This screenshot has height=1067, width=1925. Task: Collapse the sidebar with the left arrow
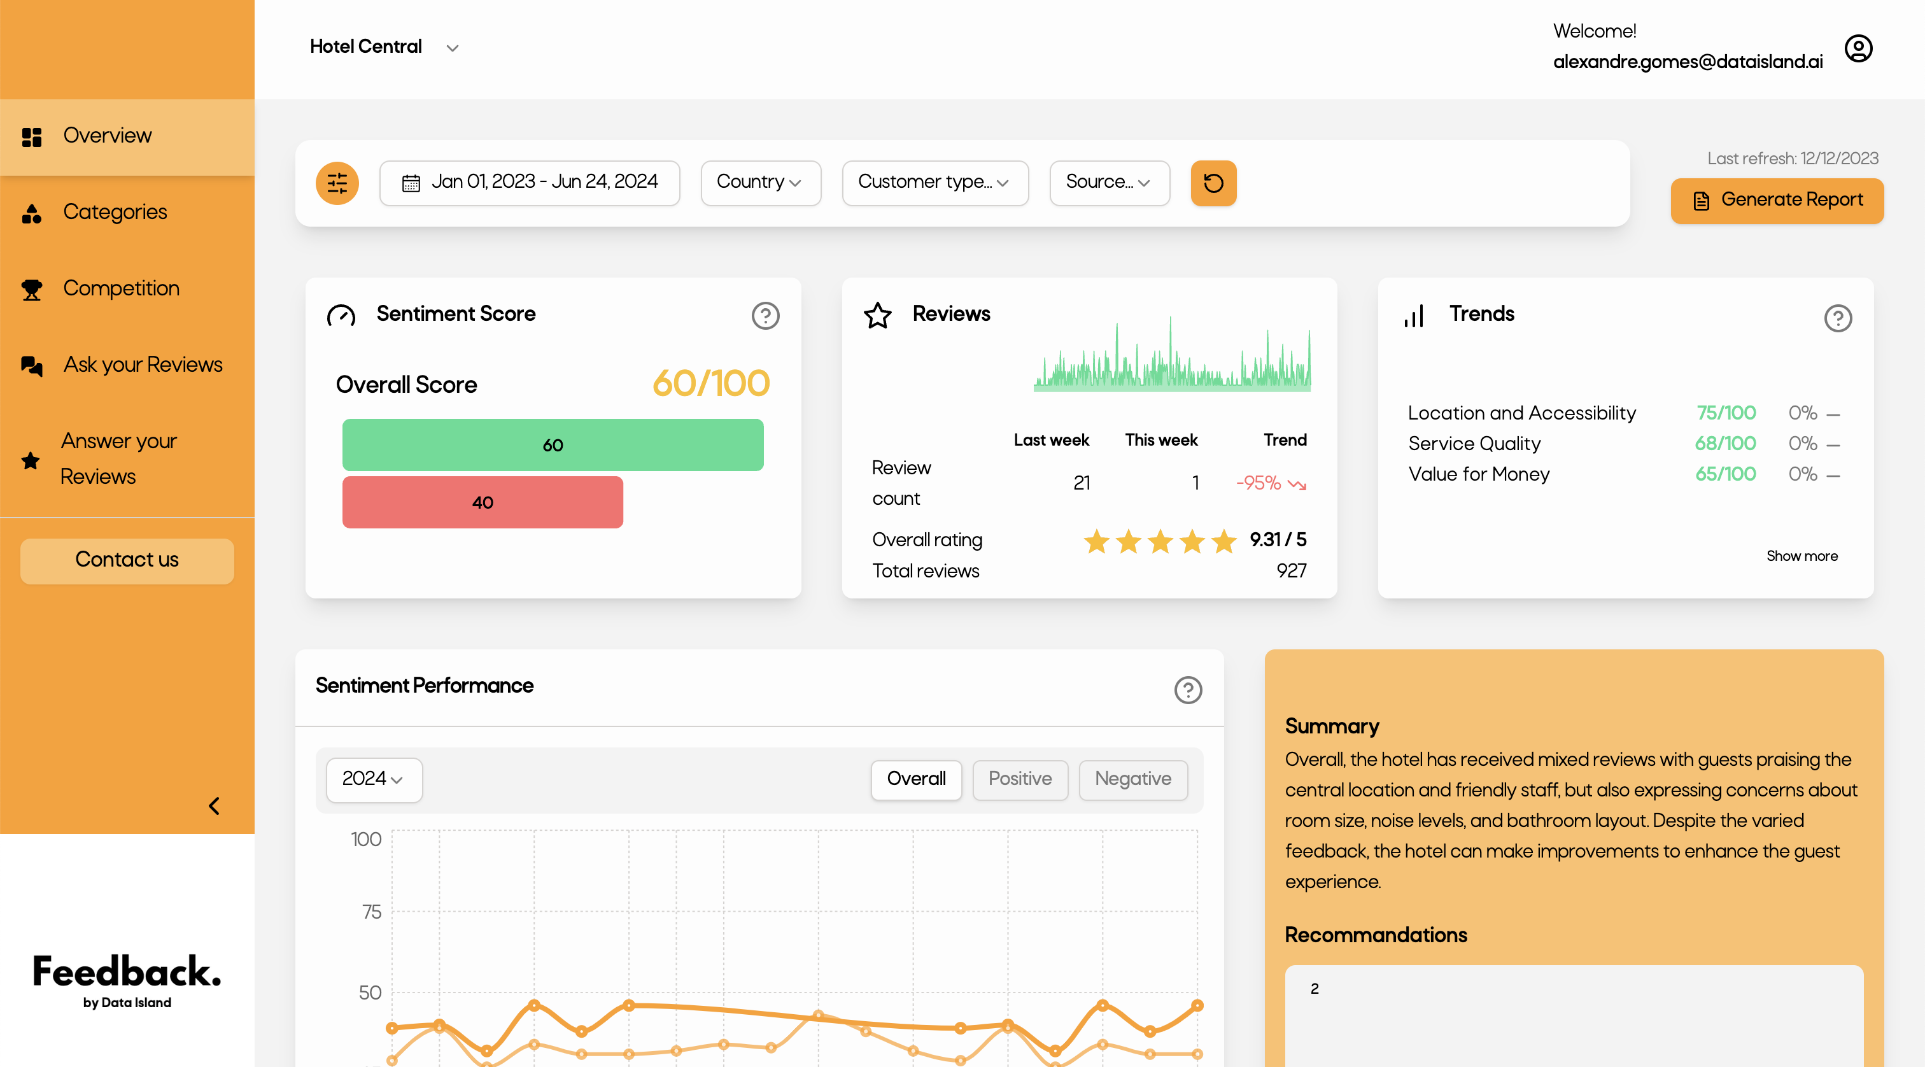click(x=214, y=805)
